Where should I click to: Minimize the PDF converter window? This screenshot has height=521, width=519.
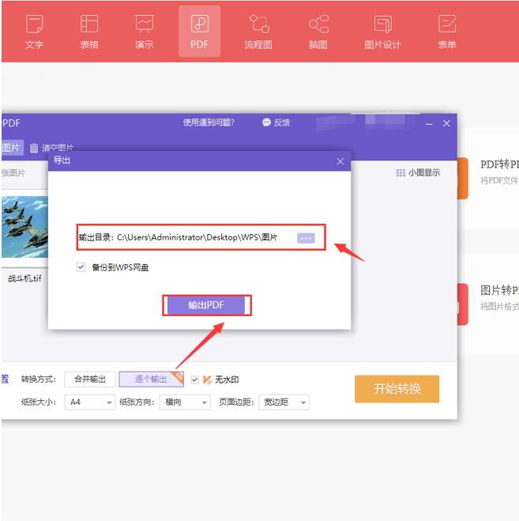click(x=429, y=124)
